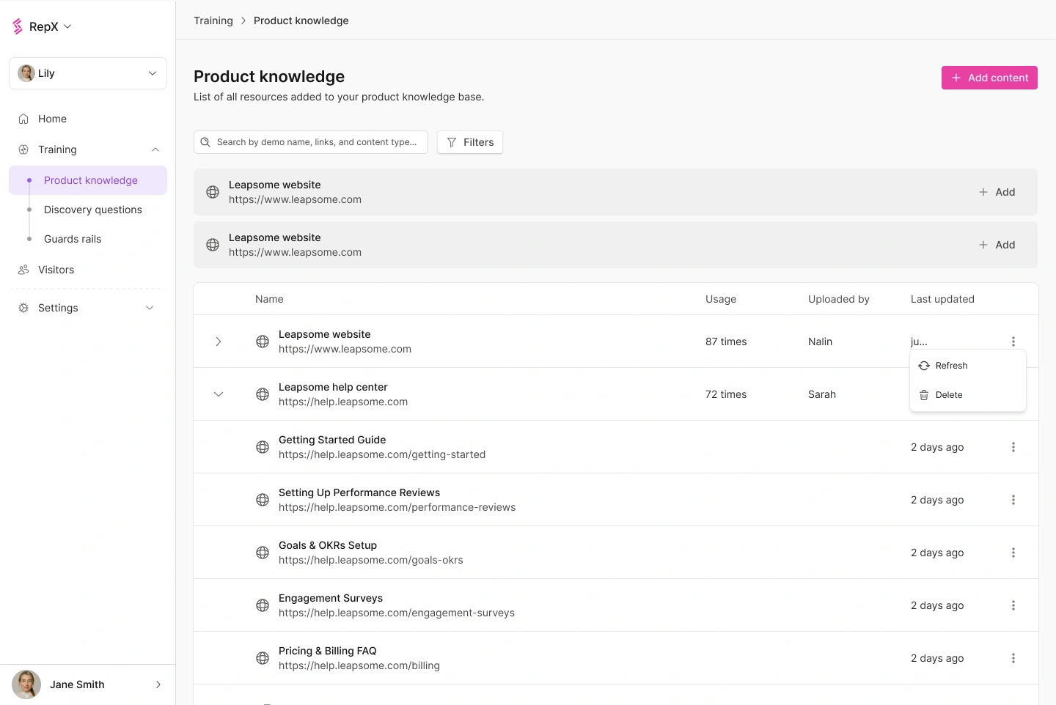The height and width of the screenshot is (705, 1056).
Task: Click the RepX logo icon
Action: click(18, 26)
